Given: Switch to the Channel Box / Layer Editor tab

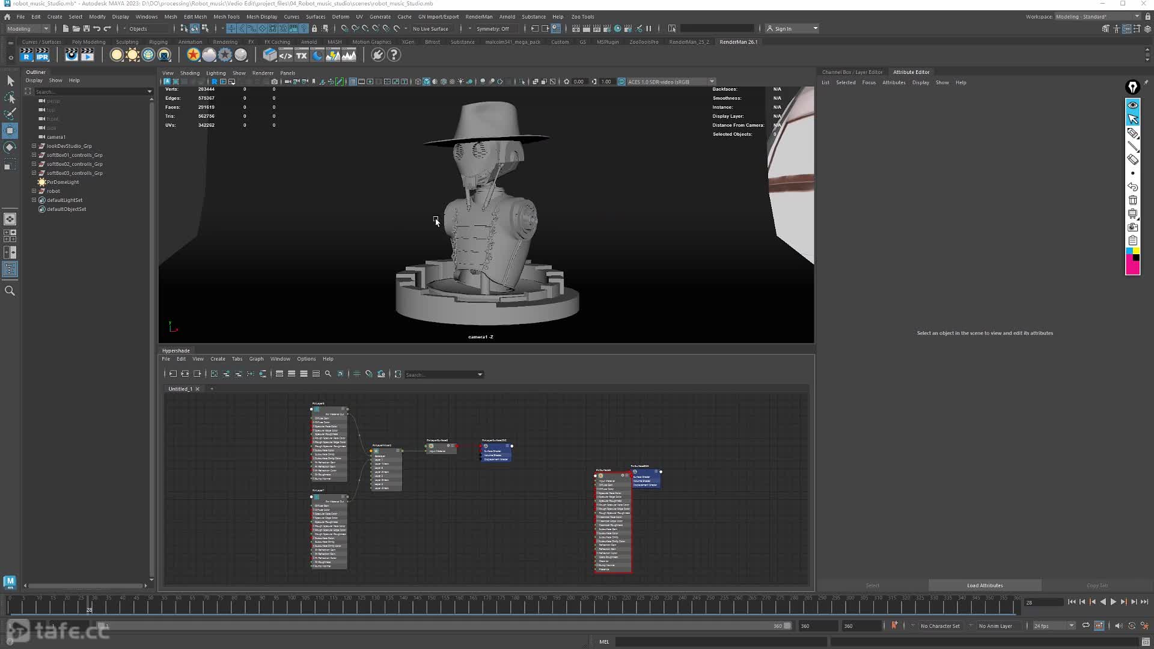Looking at the screenshot, I should [x=852, y=72].
